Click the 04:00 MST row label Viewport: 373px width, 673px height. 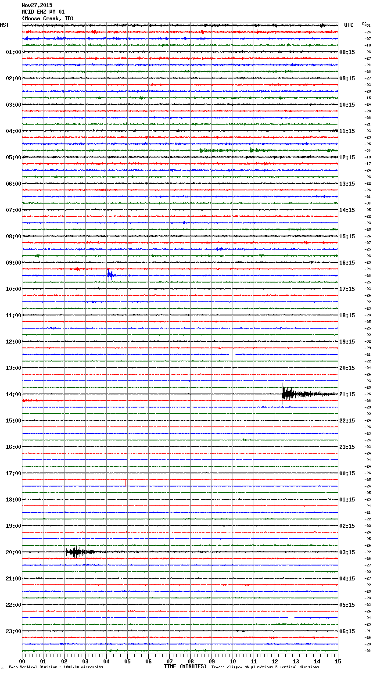click(14, 131)
